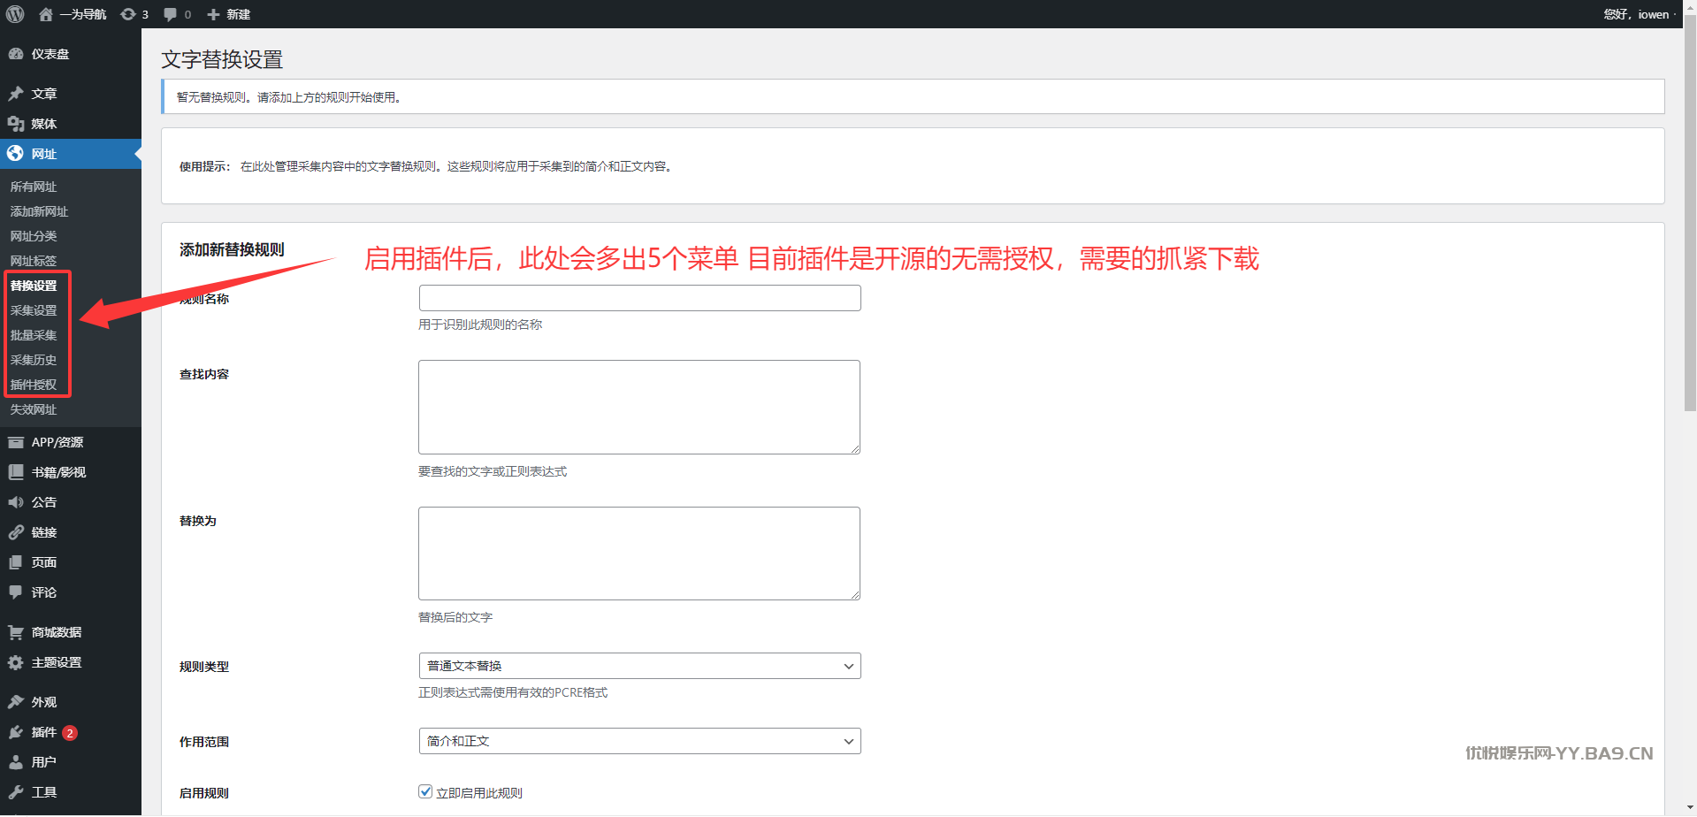1697x817 pixels.
Task: Open the 作用范围 dropdown
Action: click(x=639, y=741)
